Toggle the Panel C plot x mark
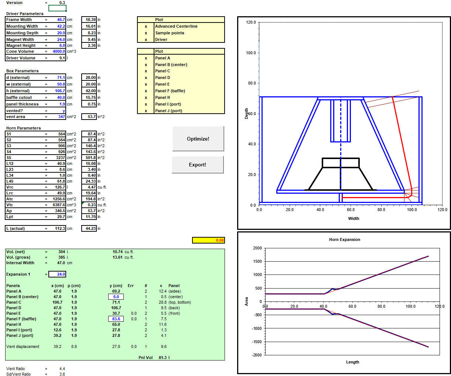 coord(146,71)
